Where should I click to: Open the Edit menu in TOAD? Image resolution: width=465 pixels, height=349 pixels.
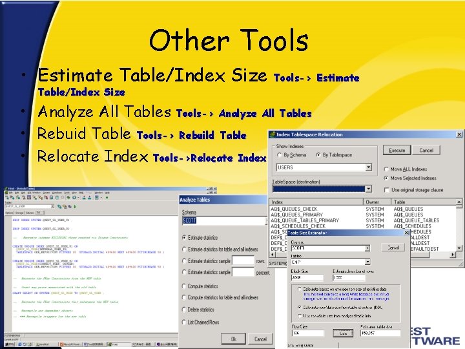pyautogui.click(x=17, y=193)
